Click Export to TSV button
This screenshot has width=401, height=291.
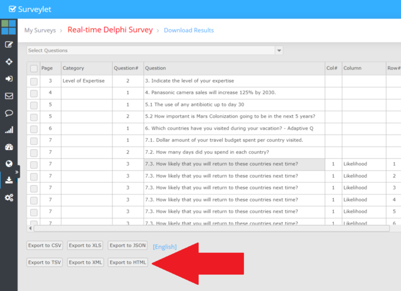[x=45, y=262]
